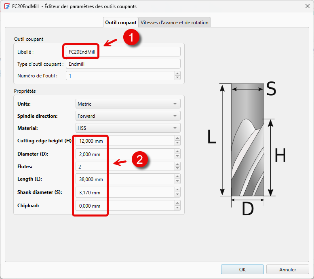The image size is (314, 279).
Task: Close the tool editor dialog
Action: coord(308,6)
